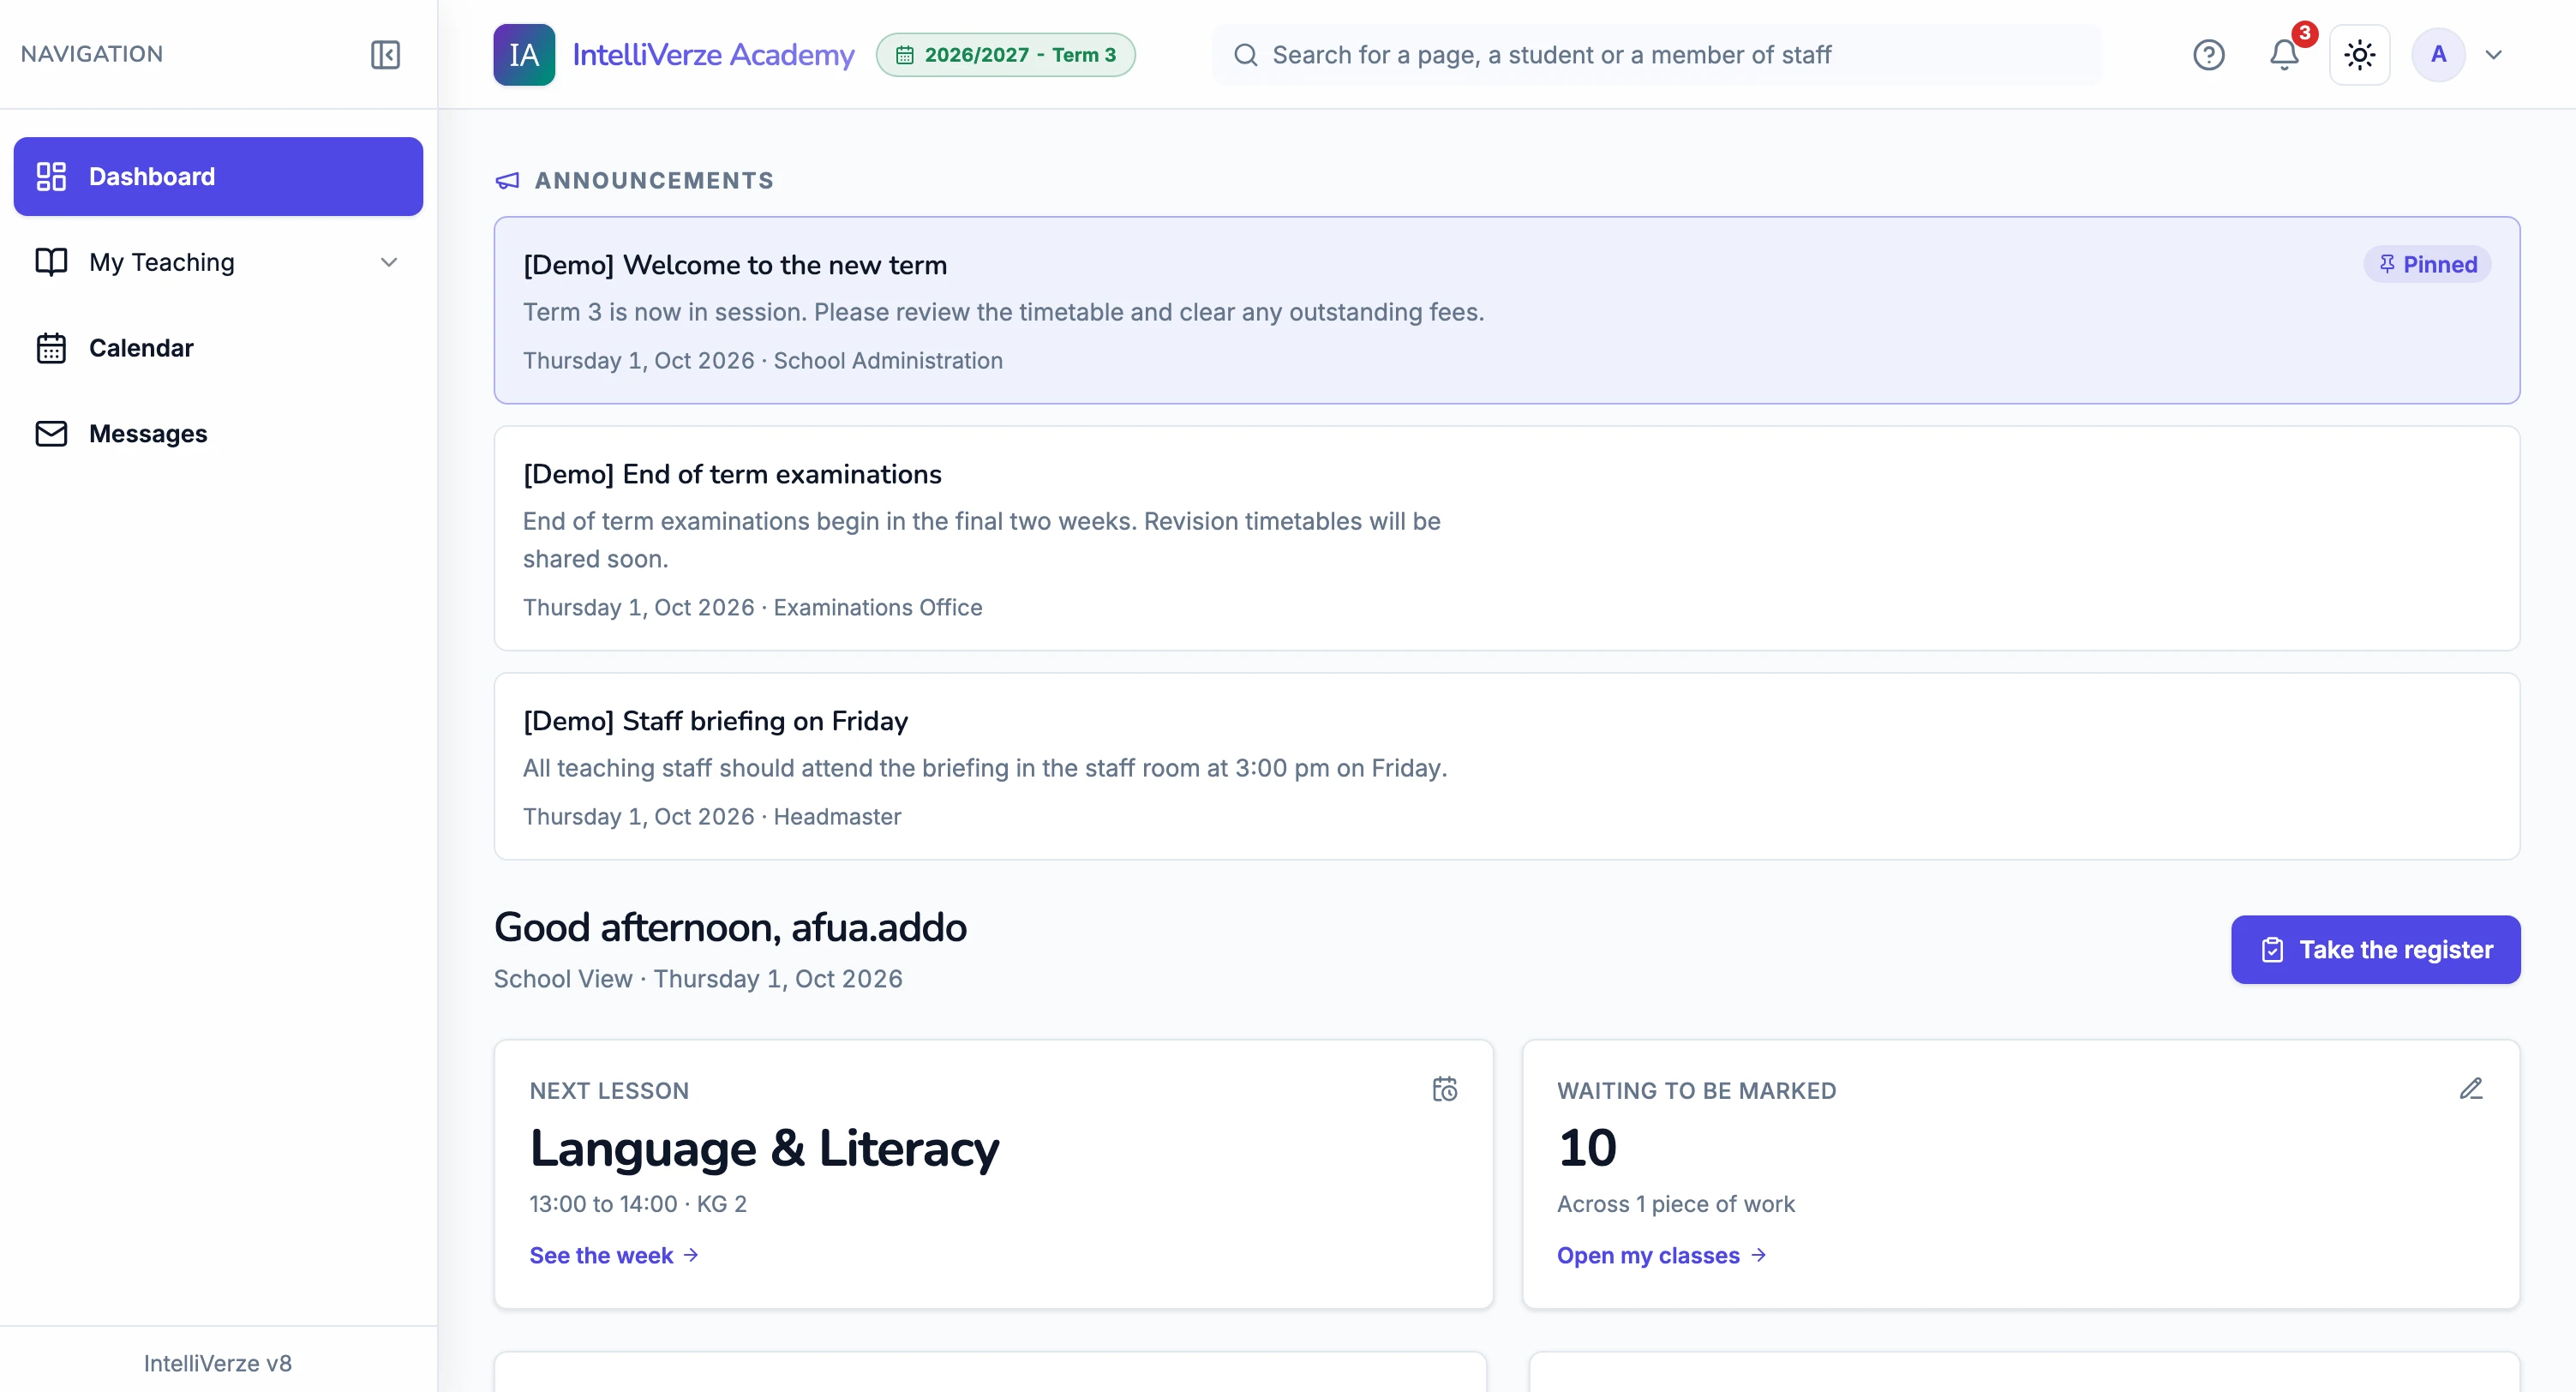The height and width of the screenshot is (1392, 2576).
Task: Open the 2026/2027 - Term 3 selector
Action: (x=1006, y=54)
